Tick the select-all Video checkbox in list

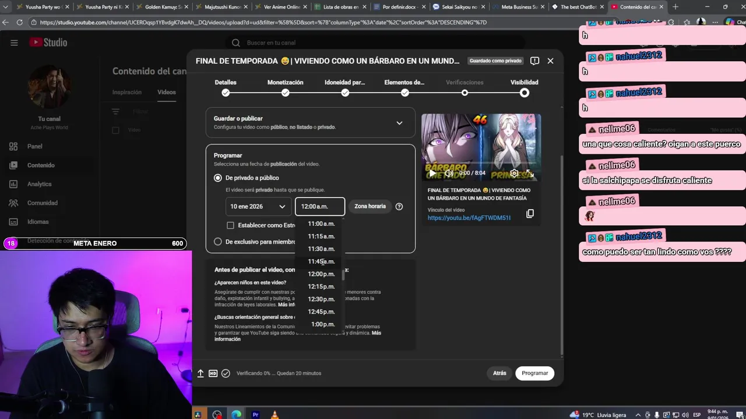[x=115, y=130]
